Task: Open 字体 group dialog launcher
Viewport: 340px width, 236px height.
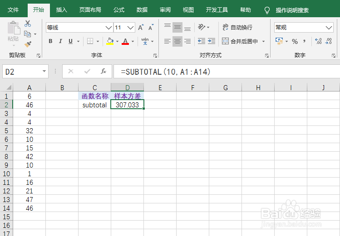Action: (x=155, y=56)
